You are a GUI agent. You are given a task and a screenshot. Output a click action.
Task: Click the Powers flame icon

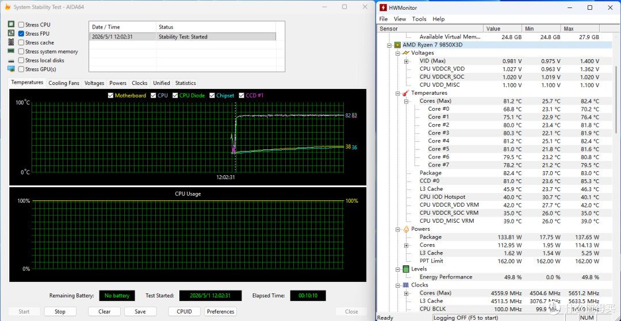pyautogui.click(x=406, y=229)
